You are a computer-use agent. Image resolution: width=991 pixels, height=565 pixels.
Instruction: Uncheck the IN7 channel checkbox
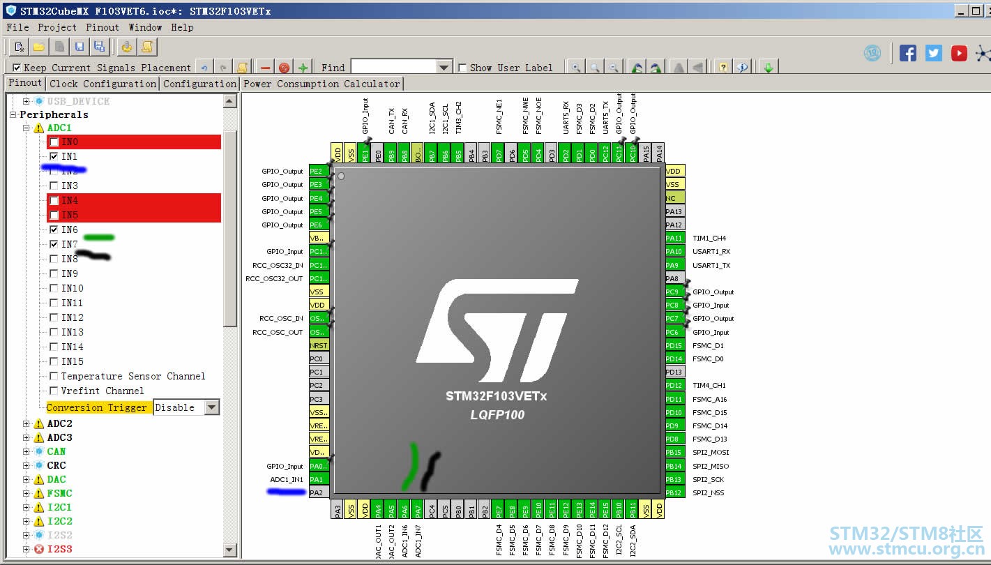[54, 244]
